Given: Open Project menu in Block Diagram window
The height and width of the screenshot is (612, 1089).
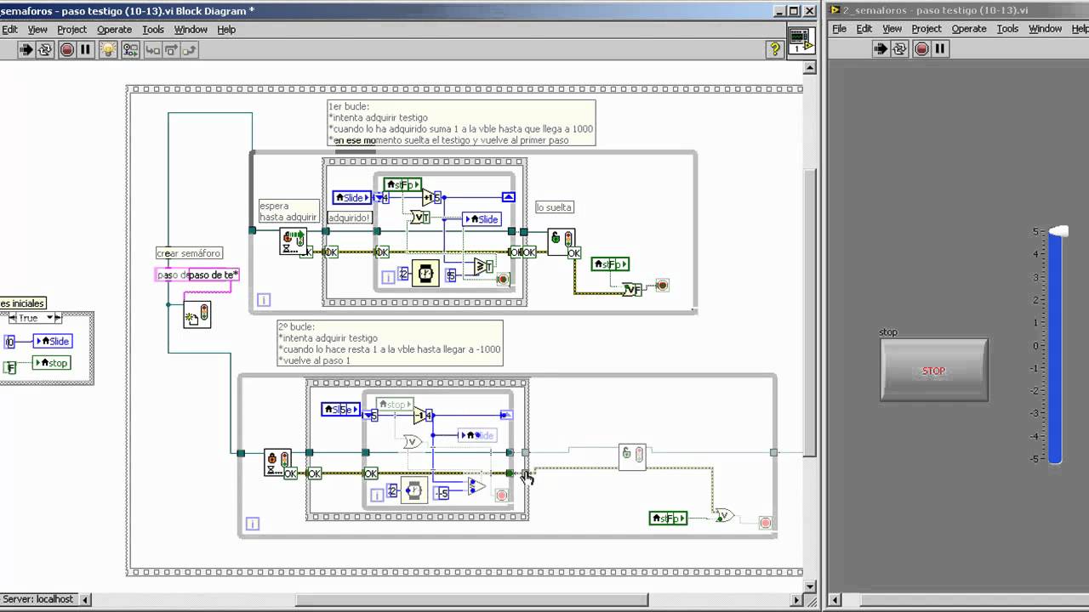Looking at the screenshot, I should (71, 29).
